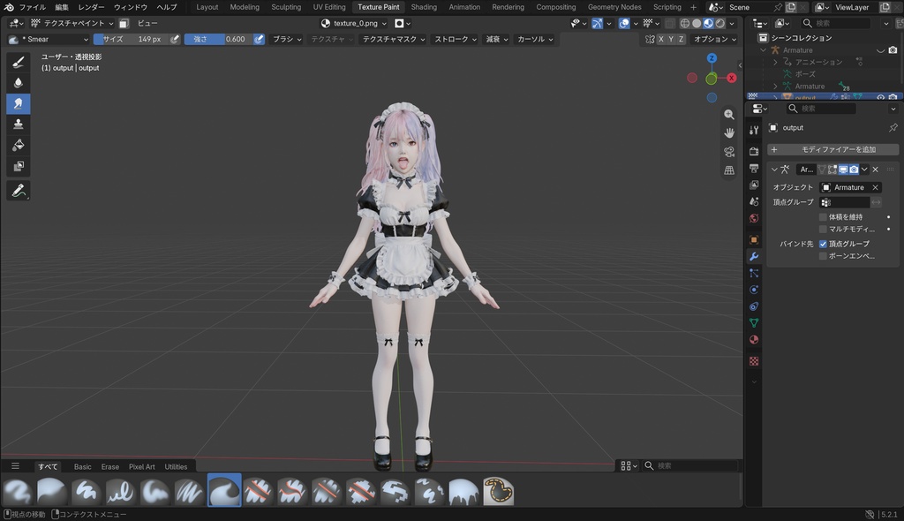This screenshot has height=521, width=904.
Task: Enable the マルチモディ... checkbox
Action: point(823,229)
